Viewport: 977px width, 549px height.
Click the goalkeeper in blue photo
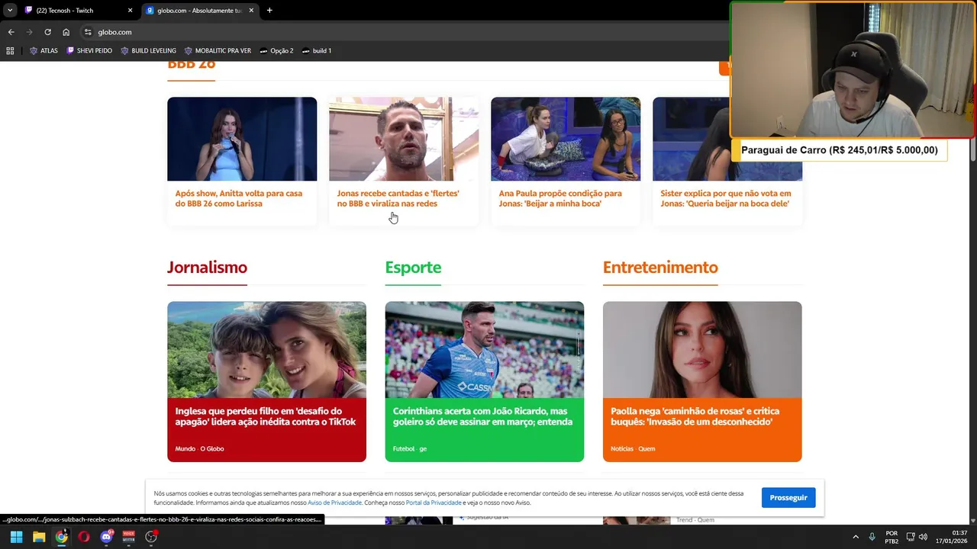pyautogui.click(x=485, y=349)
